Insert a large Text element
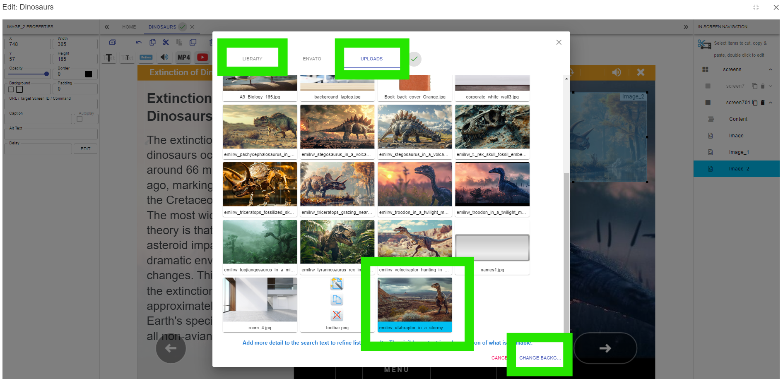Image resolution: width=783 pixels, height=381 pixels. [x=109, y=58]
